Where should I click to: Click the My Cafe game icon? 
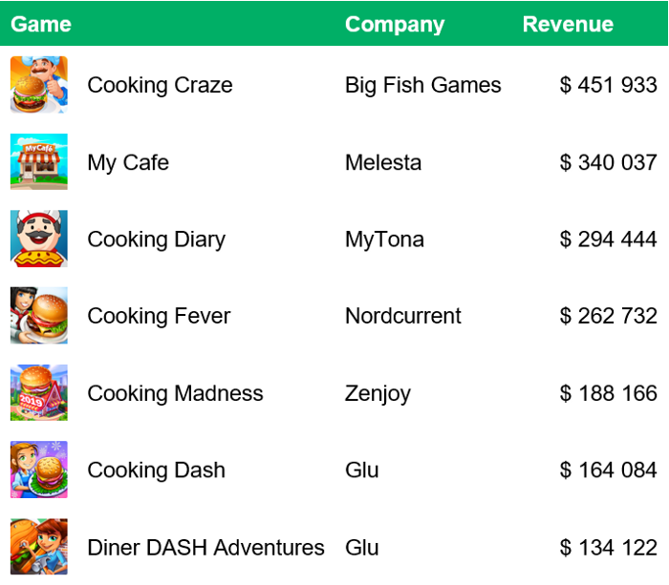click(39, 161)
